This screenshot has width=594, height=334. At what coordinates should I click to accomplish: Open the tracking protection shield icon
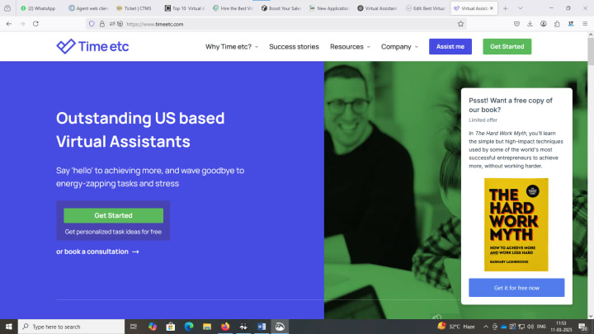(92, 24)
